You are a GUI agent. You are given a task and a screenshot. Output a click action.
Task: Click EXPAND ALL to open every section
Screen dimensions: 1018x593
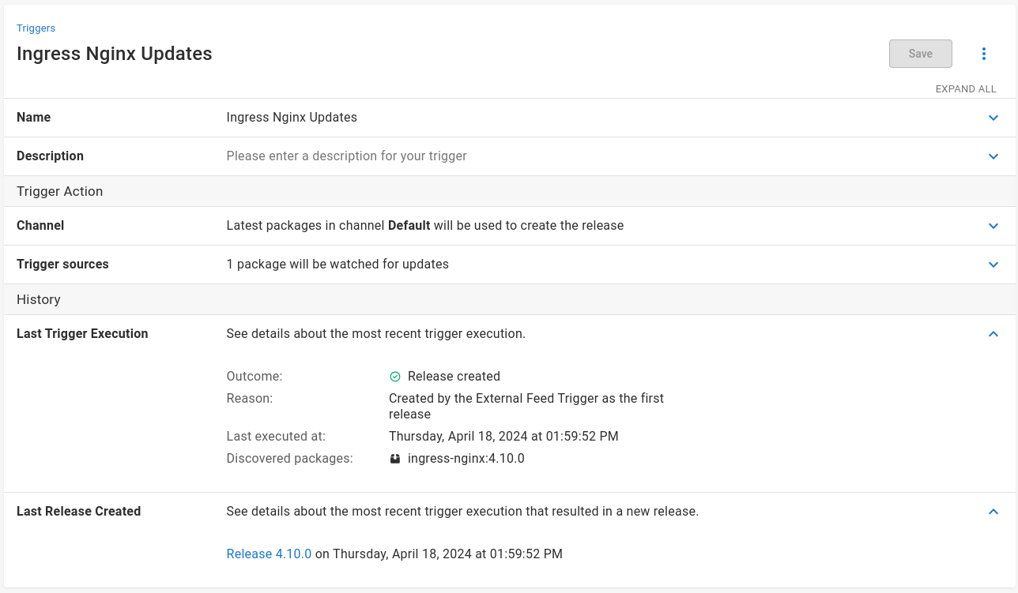point(965,89)
